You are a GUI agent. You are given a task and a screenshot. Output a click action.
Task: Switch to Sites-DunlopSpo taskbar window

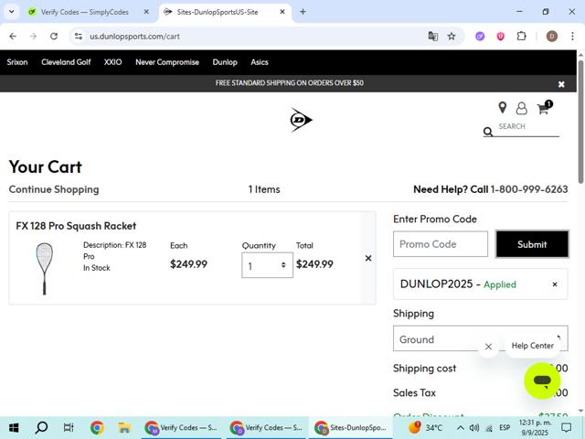tap(351, 428)
